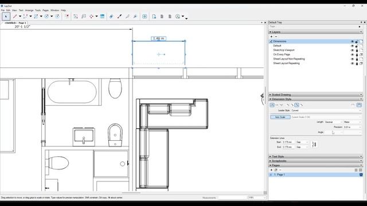The image size is (367, 206).
Task: Click the Delete Layer minus icon
Action: tap(276, 37)
